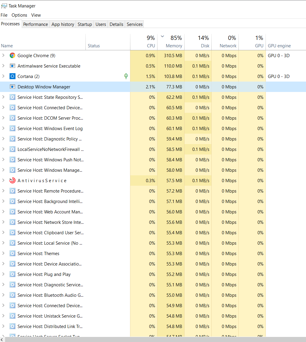
Task: Expand Service Host: Plug and Play
Action: click(x=3, y=274)
